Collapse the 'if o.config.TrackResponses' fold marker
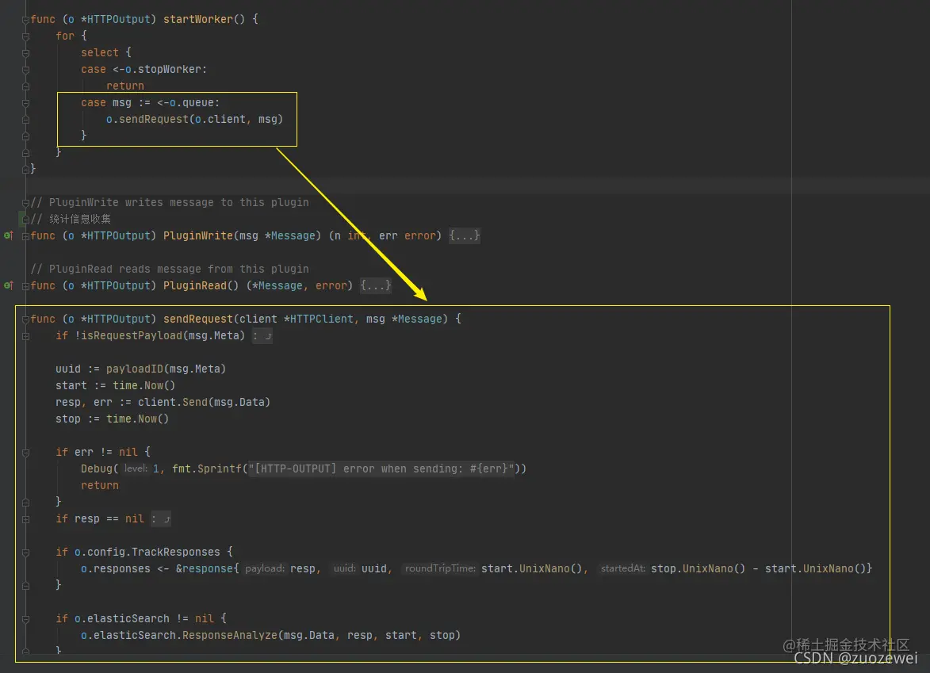Viewport: 930px width, 673px height. click(x=25, y=552)
